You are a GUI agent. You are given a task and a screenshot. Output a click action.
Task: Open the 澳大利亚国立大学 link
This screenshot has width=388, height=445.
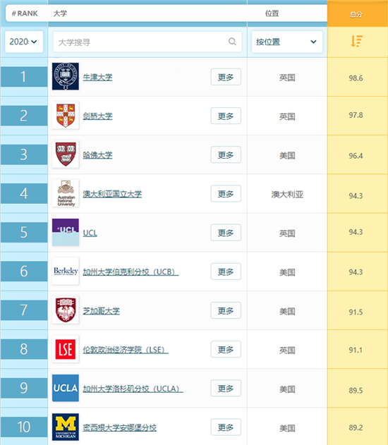point(112,194)
